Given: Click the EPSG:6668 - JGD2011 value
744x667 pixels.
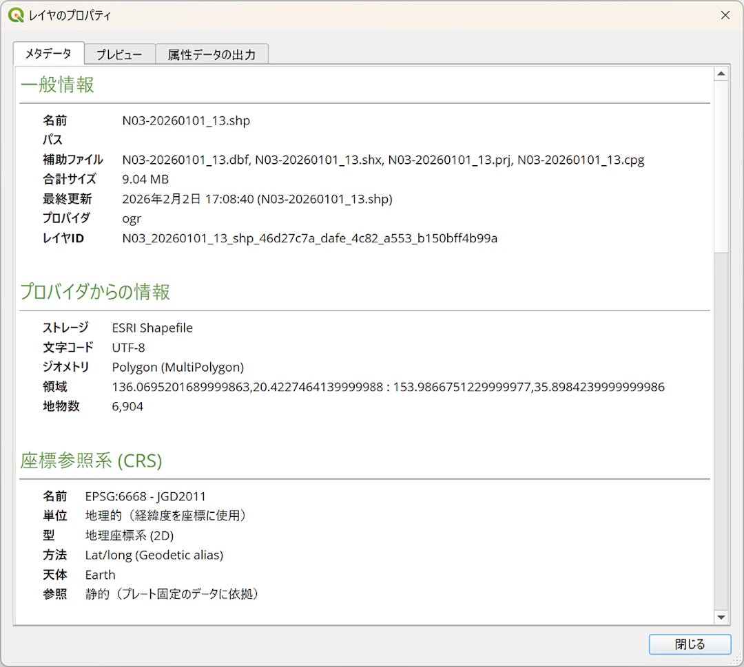Looking at the screenshot, I should coord(145,496).
